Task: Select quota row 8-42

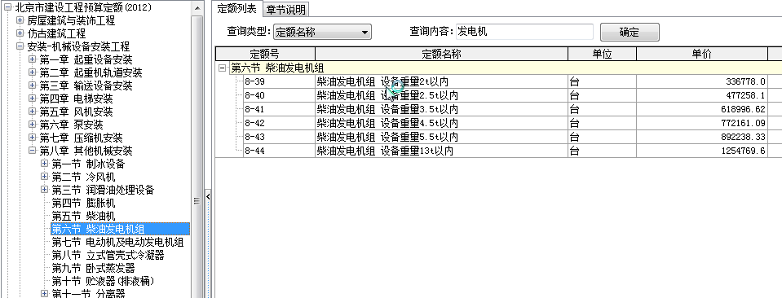Action: [x=279, y=123]
